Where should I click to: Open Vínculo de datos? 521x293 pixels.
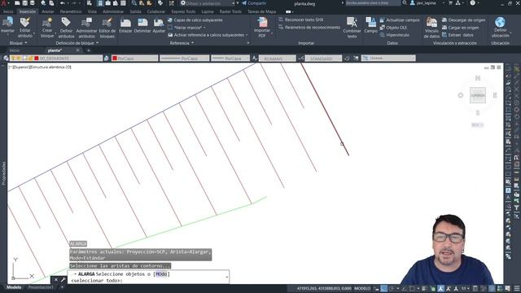pos(431,27)
